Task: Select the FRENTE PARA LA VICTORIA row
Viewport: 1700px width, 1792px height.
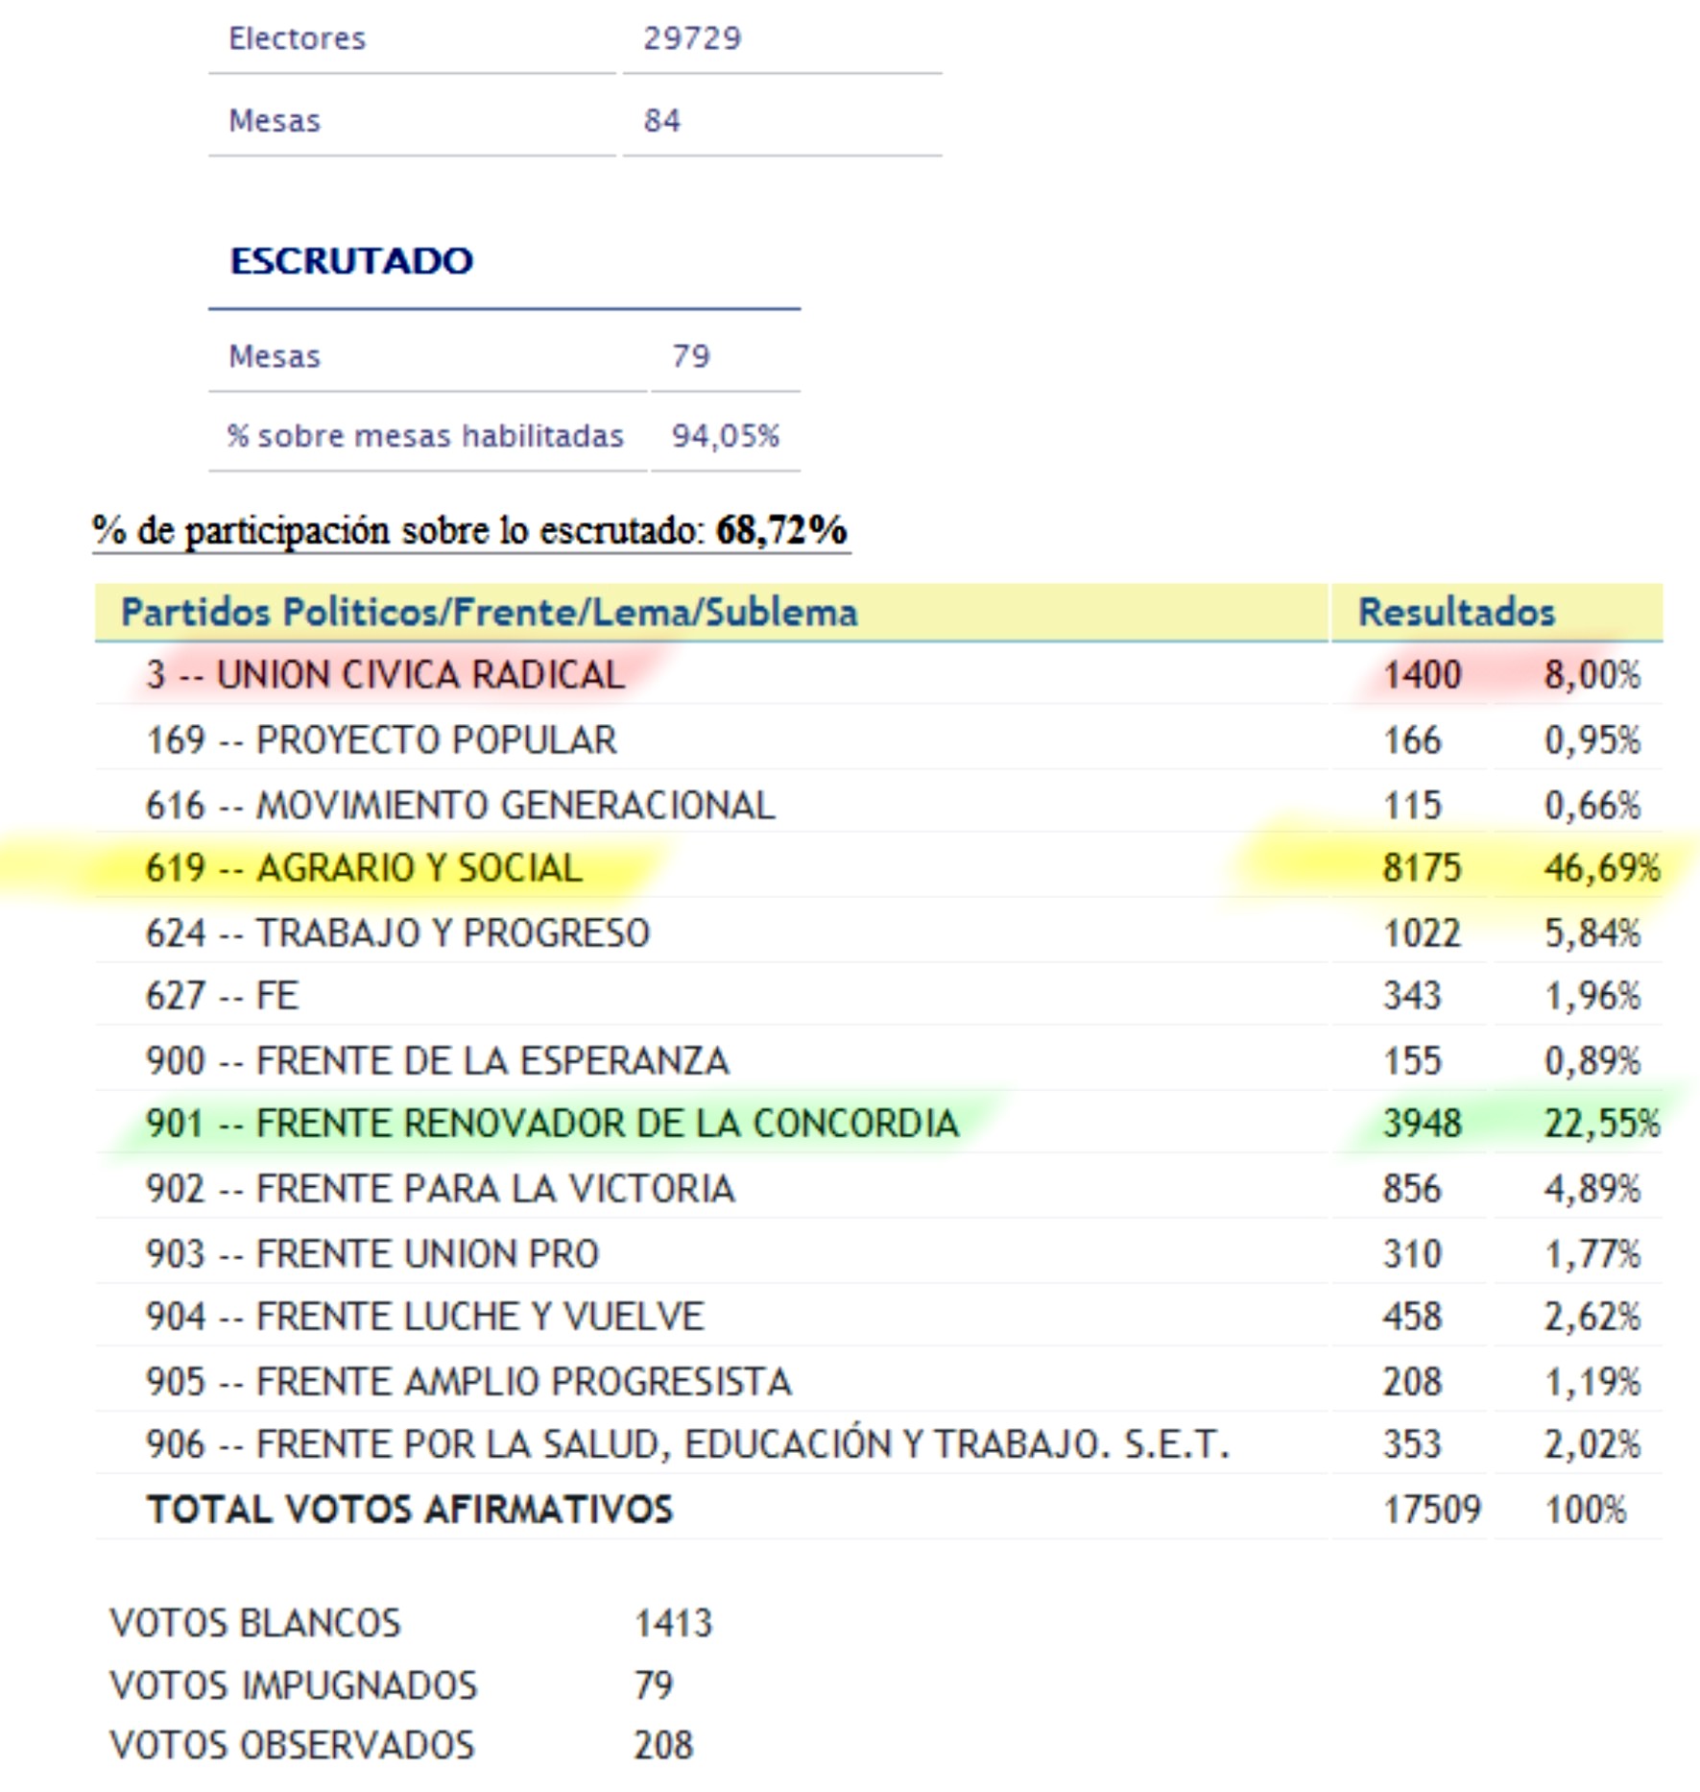Action: [440, 1189]
